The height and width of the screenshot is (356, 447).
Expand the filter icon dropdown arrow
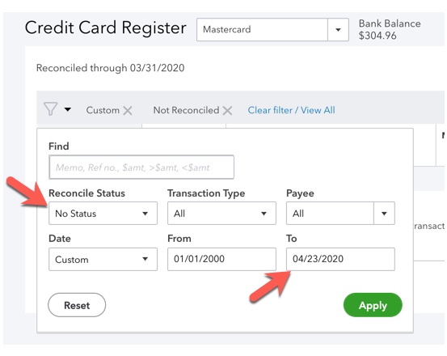(68, 109)
